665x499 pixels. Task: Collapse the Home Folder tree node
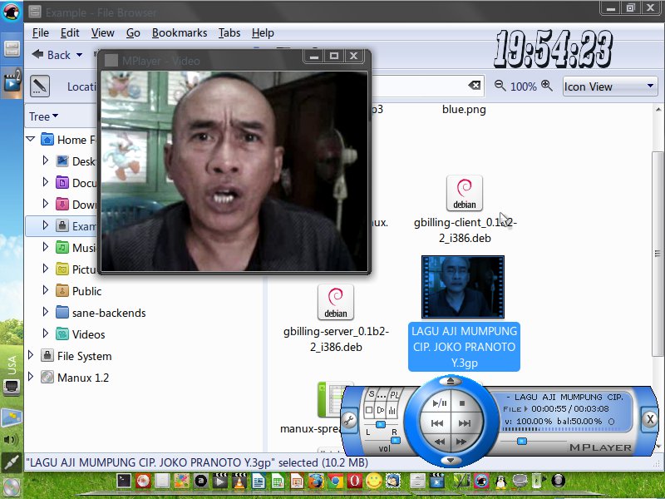[x=31, y=139]
